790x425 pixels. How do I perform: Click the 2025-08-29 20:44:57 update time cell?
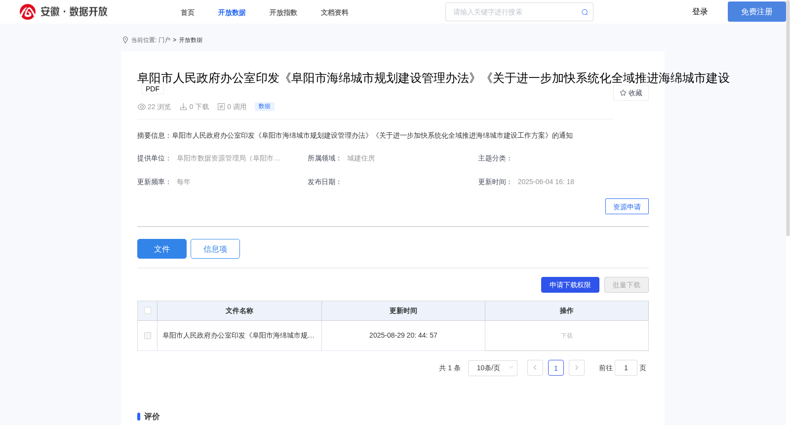click(x=403, y=336)
